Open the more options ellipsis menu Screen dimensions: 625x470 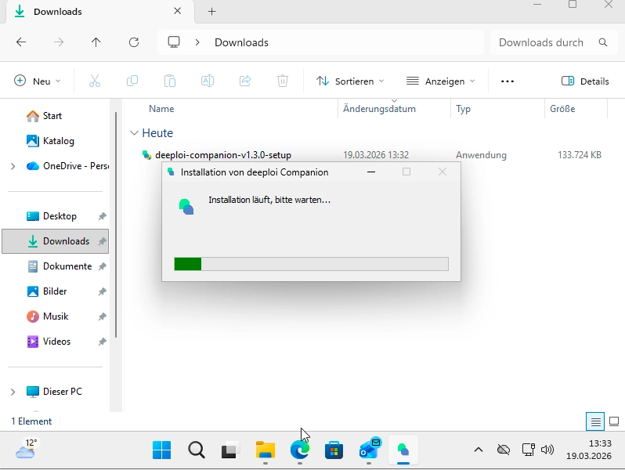(508, 81)
